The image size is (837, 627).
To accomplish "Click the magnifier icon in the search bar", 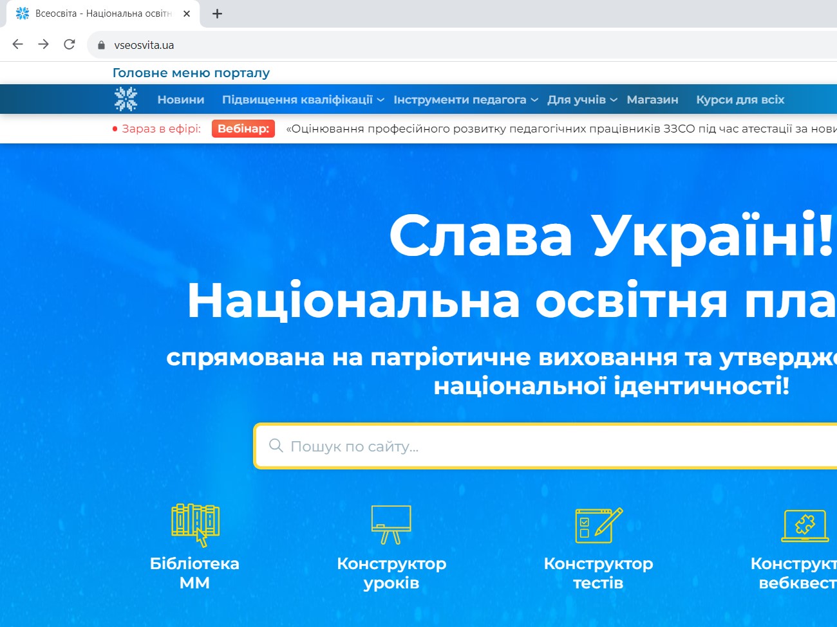I will (x=276, y=445).
